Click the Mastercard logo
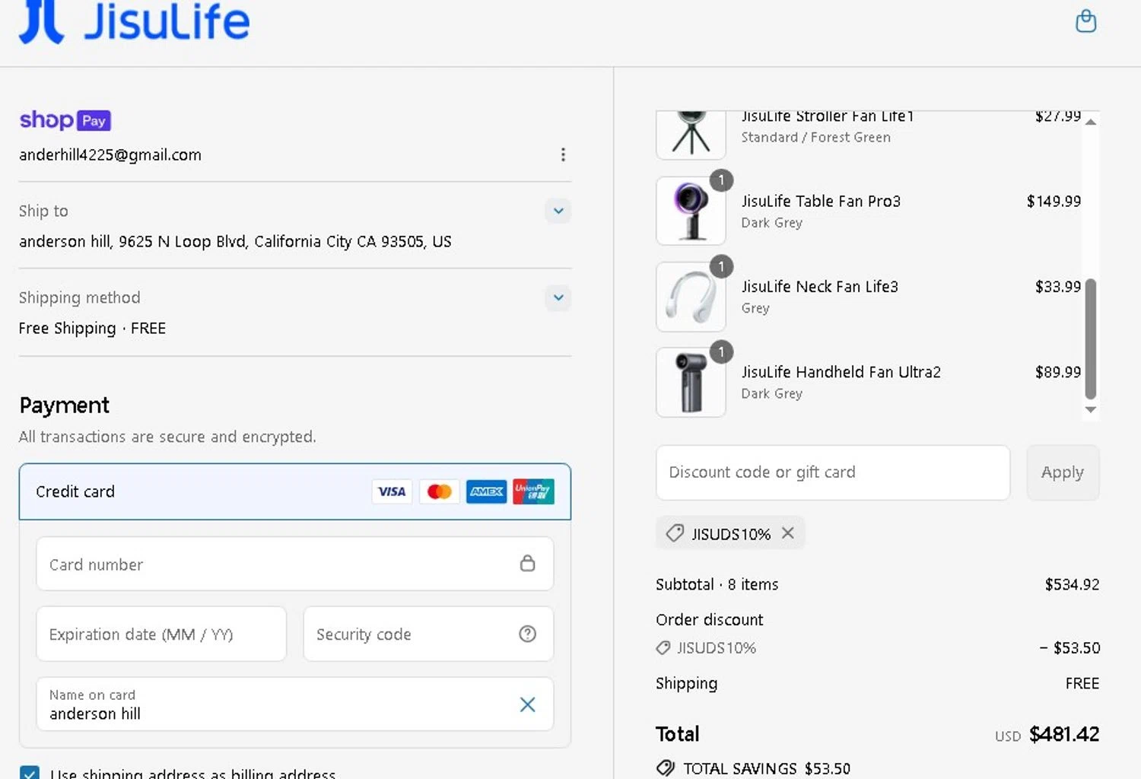 click(x=439, y=491)
